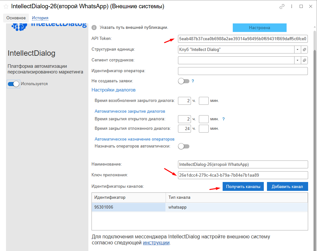Screen dimensions: 317x251
Task: Open the three-dot more options menu
Action: coord(291,6)
